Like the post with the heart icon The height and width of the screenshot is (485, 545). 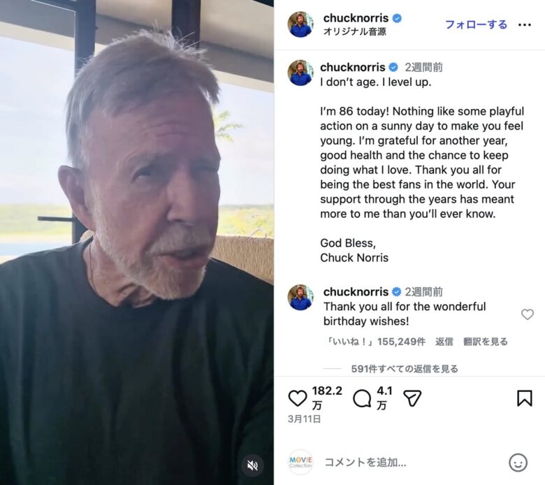click(298, 398)
